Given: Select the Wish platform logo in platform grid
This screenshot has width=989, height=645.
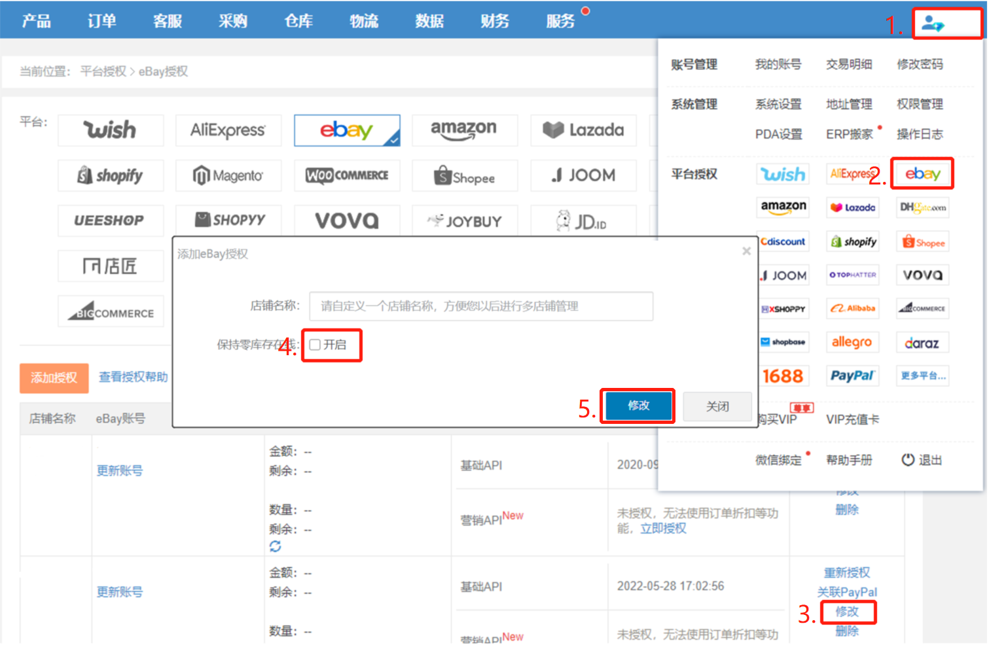Looking at the screenshot, I should tap(111, 130).
